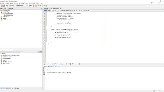Click the Comment icon in editor toolbar
Viewport: 164px width, 92px height.
point(89,11)
